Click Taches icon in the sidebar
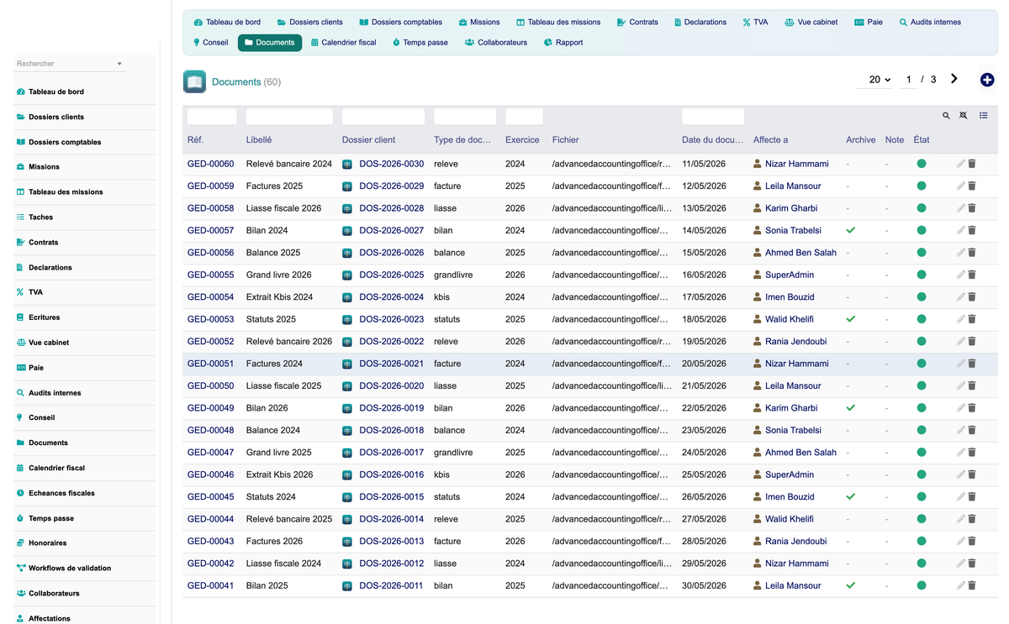 point(20,217)
